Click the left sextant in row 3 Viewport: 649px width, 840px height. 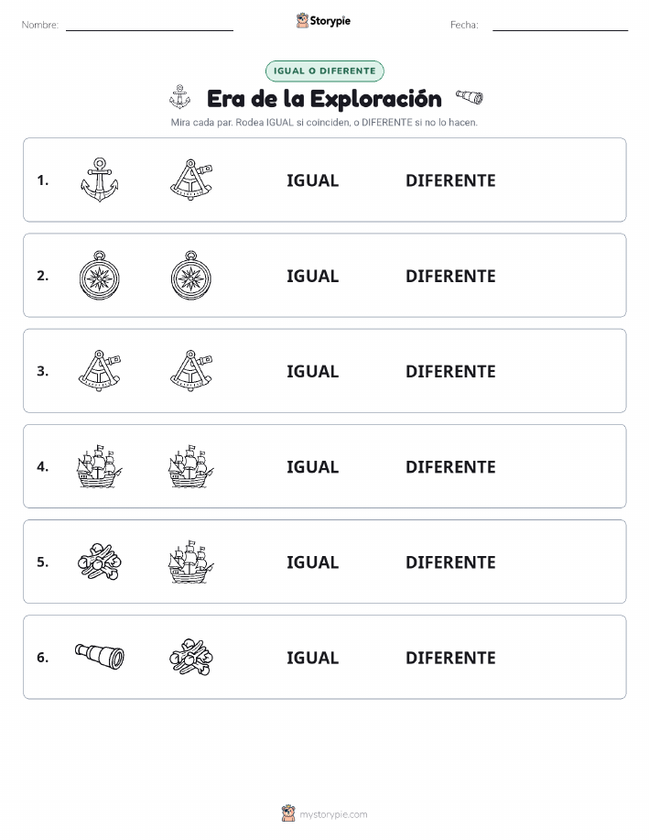pyautogui.click(x=100, y=371)
